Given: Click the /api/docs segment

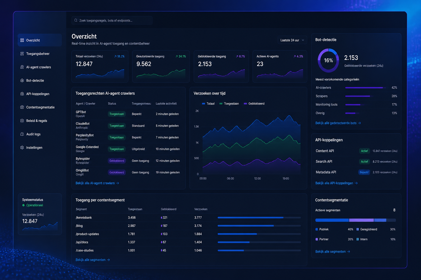Looking at the screenshot, I should [x=82, y=242].
